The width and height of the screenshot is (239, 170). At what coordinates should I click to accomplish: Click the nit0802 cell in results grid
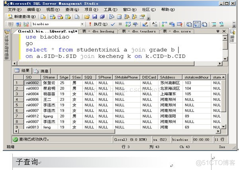coord(33,83)
